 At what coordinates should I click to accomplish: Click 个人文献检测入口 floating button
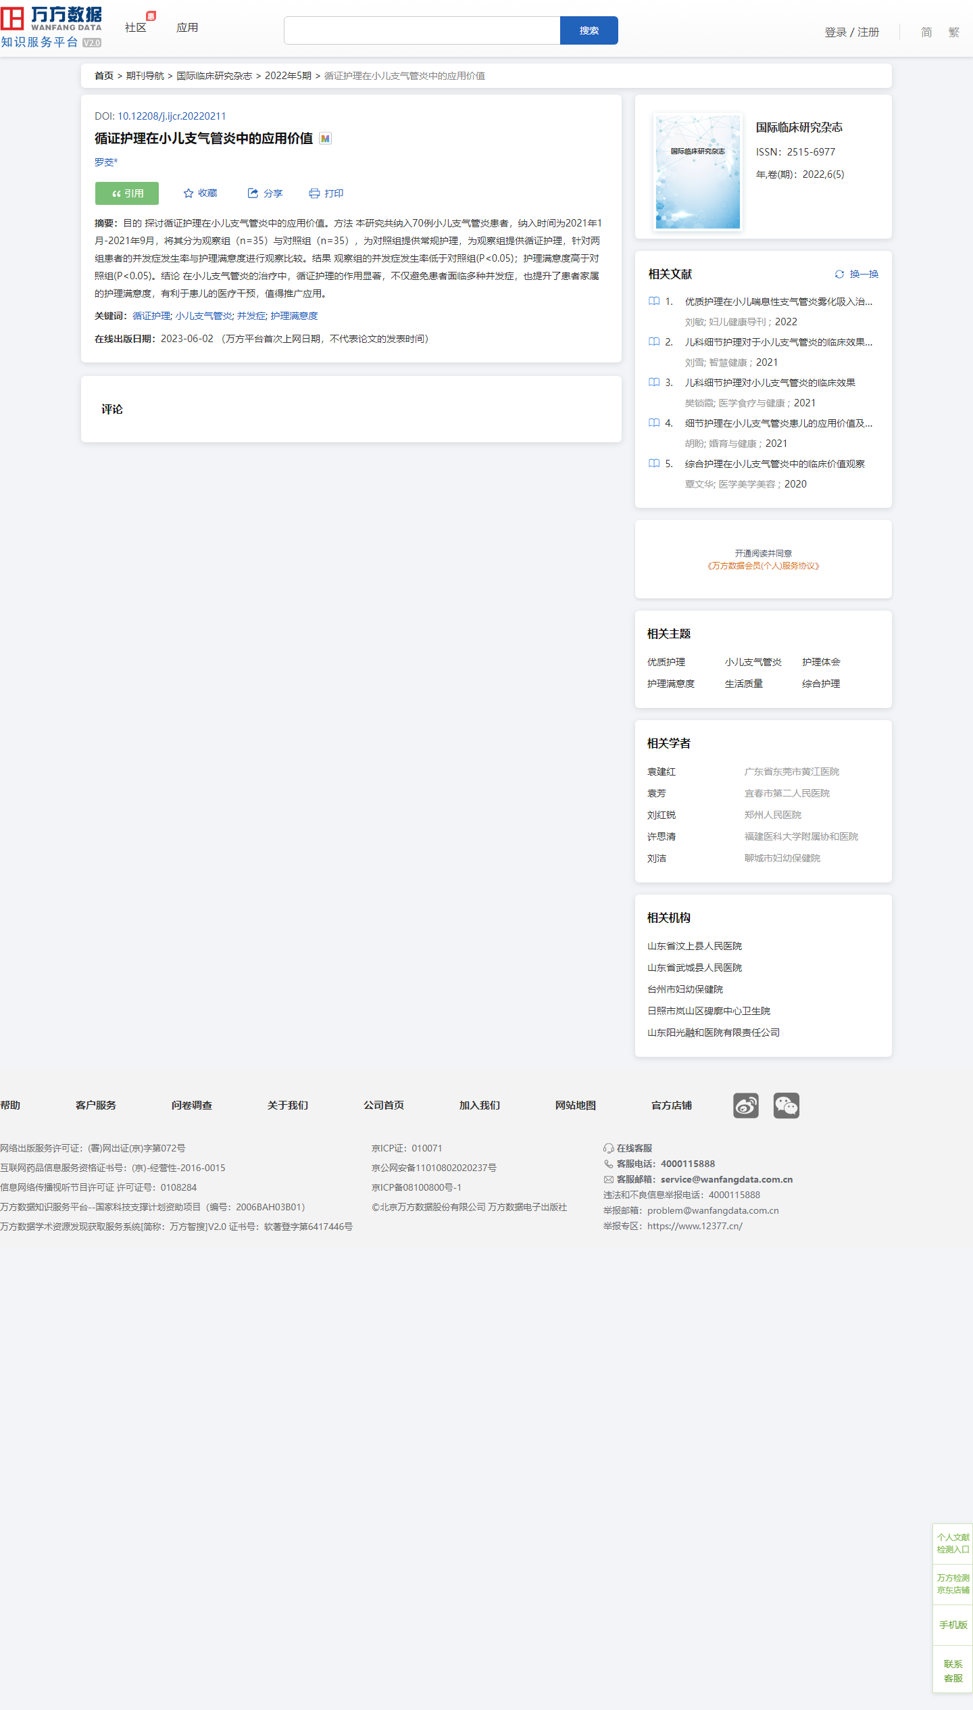pos(953,1543)
